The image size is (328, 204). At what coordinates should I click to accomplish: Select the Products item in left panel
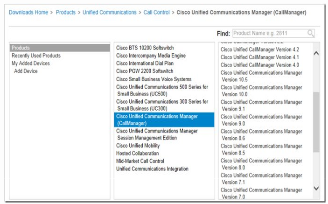click(60, 48)
